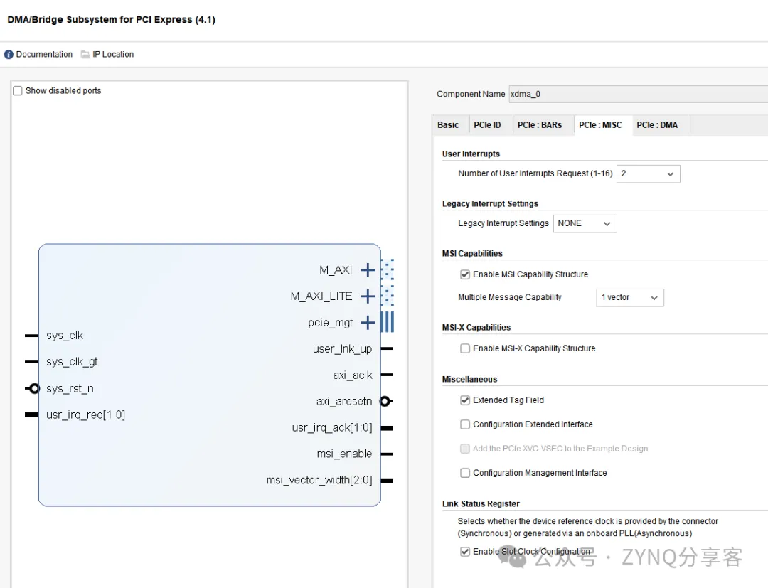Toggle the Extended Tag Field checkbox

465,400
